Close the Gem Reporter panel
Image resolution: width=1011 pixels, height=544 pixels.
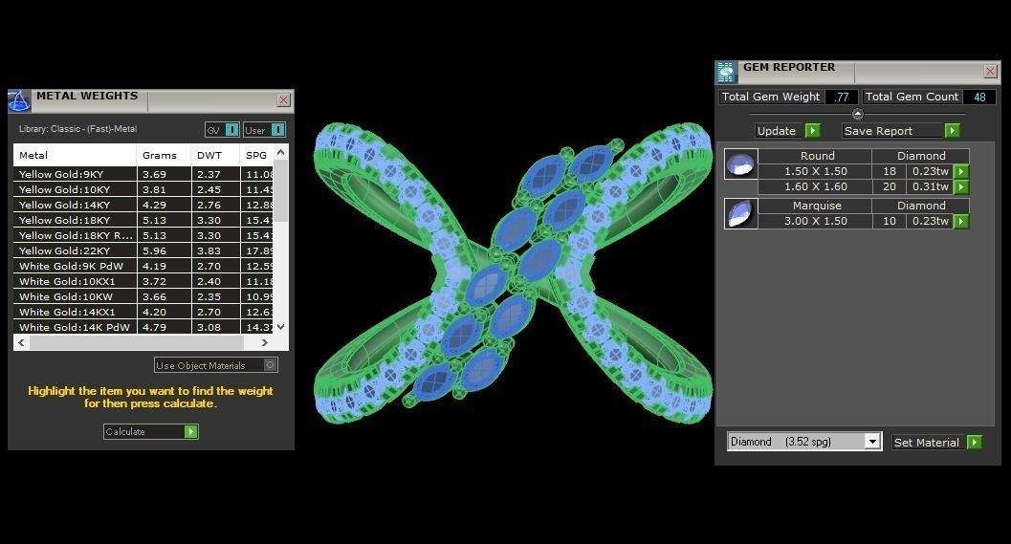(990, 72)
